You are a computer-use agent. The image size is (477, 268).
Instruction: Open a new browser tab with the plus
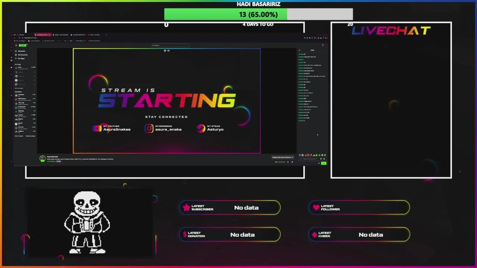106,35
